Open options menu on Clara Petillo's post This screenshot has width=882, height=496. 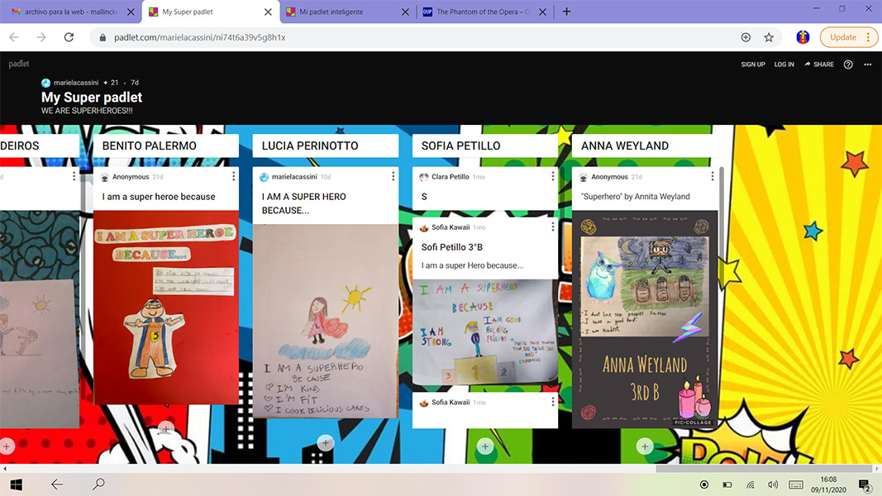(553, 177)
